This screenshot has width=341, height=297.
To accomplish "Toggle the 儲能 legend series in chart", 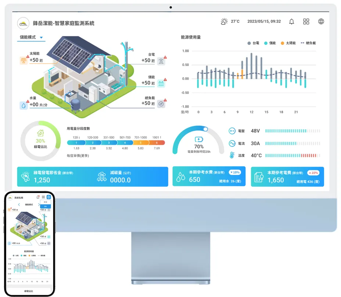I will (x=270, y=43).
